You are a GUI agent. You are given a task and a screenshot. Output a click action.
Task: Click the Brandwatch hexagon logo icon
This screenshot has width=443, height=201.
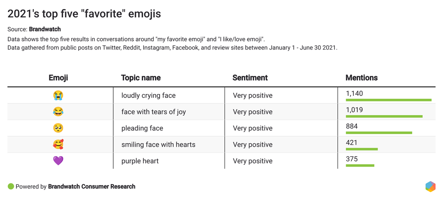(x=430, y=186)
